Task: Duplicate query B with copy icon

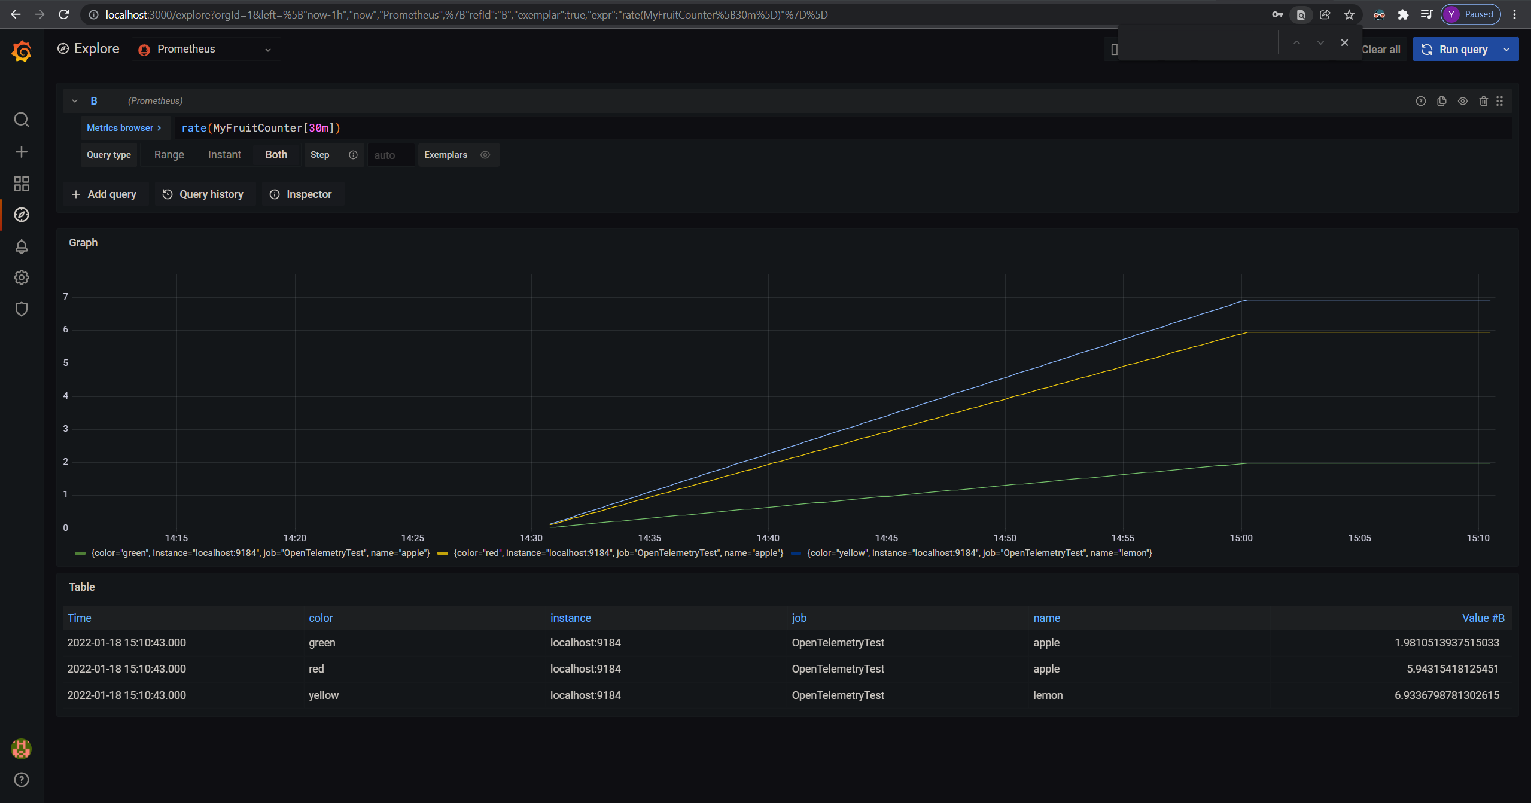Action: coord(1442,101)
